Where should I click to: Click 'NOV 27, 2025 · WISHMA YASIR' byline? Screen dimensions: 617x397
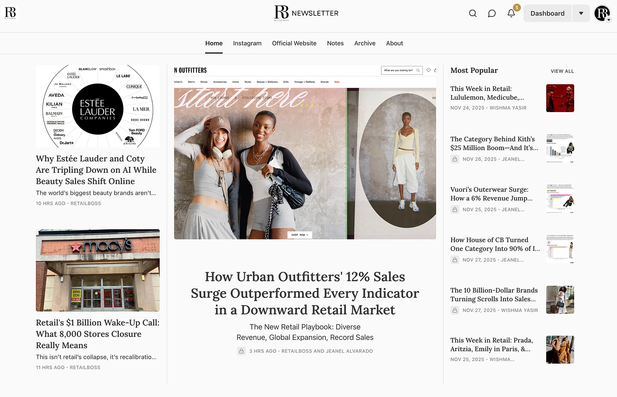(x=500, y=310)
